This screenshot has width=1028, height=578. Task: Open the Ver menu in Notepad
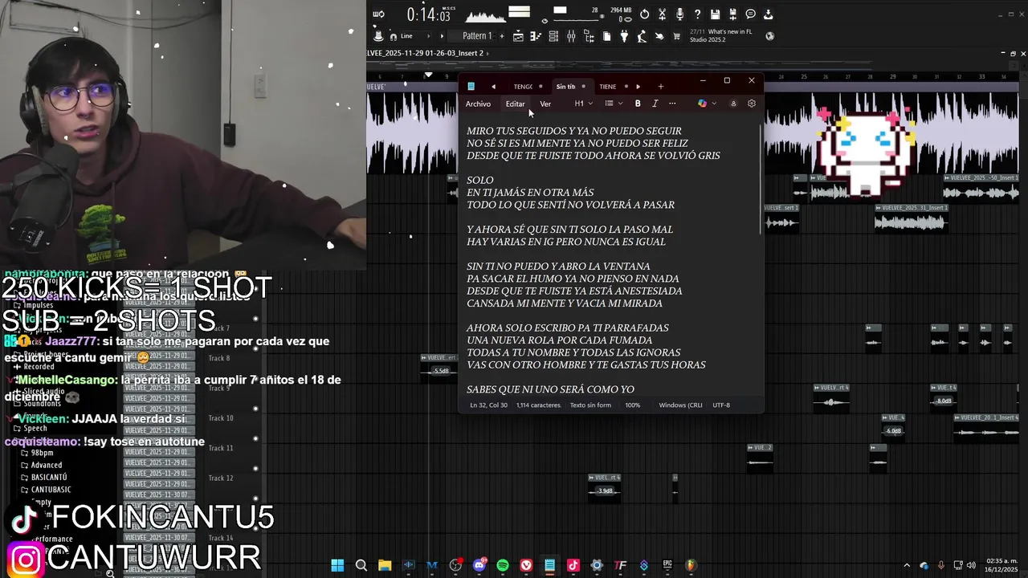click(545, 104)
